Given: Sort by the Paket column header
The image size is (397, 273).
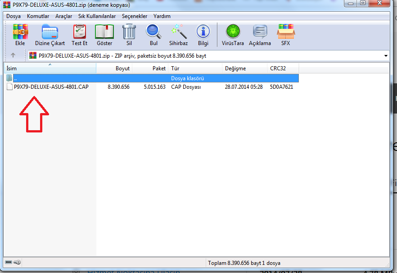Looking at the screenshot, I should tap(150, 68).
